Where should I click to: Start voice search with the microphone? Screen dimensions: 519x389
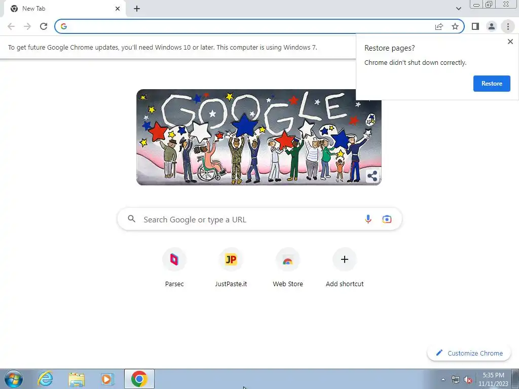point(368,219)
